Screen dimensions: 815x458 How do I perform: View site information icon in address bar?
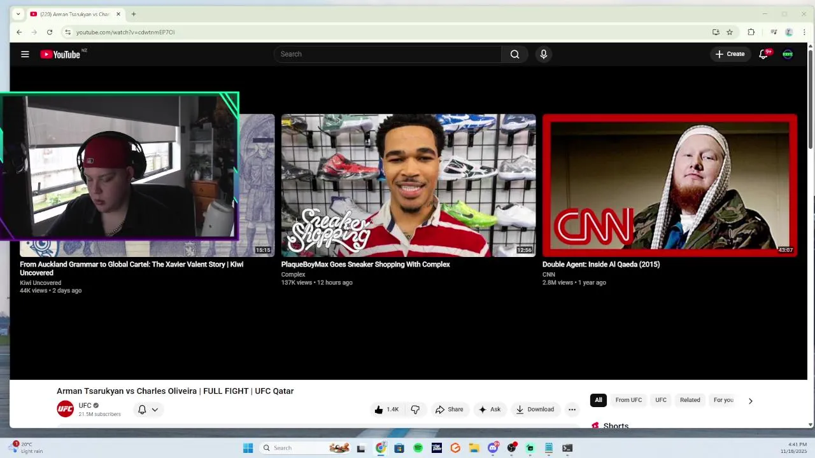click(67, 32)
